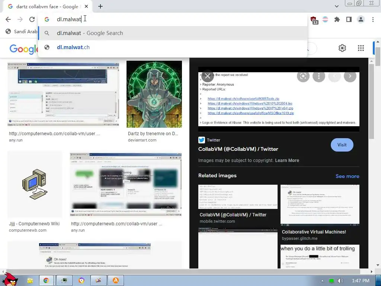381x286 pixels.
Task: Click the preview panel scrollbar thumb
Action: (371, 102)
